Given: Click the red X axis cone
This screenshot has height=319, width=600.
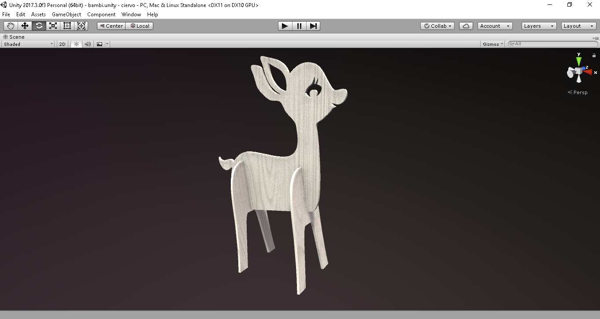Looking at the screenshot, I should coord(589,72).
